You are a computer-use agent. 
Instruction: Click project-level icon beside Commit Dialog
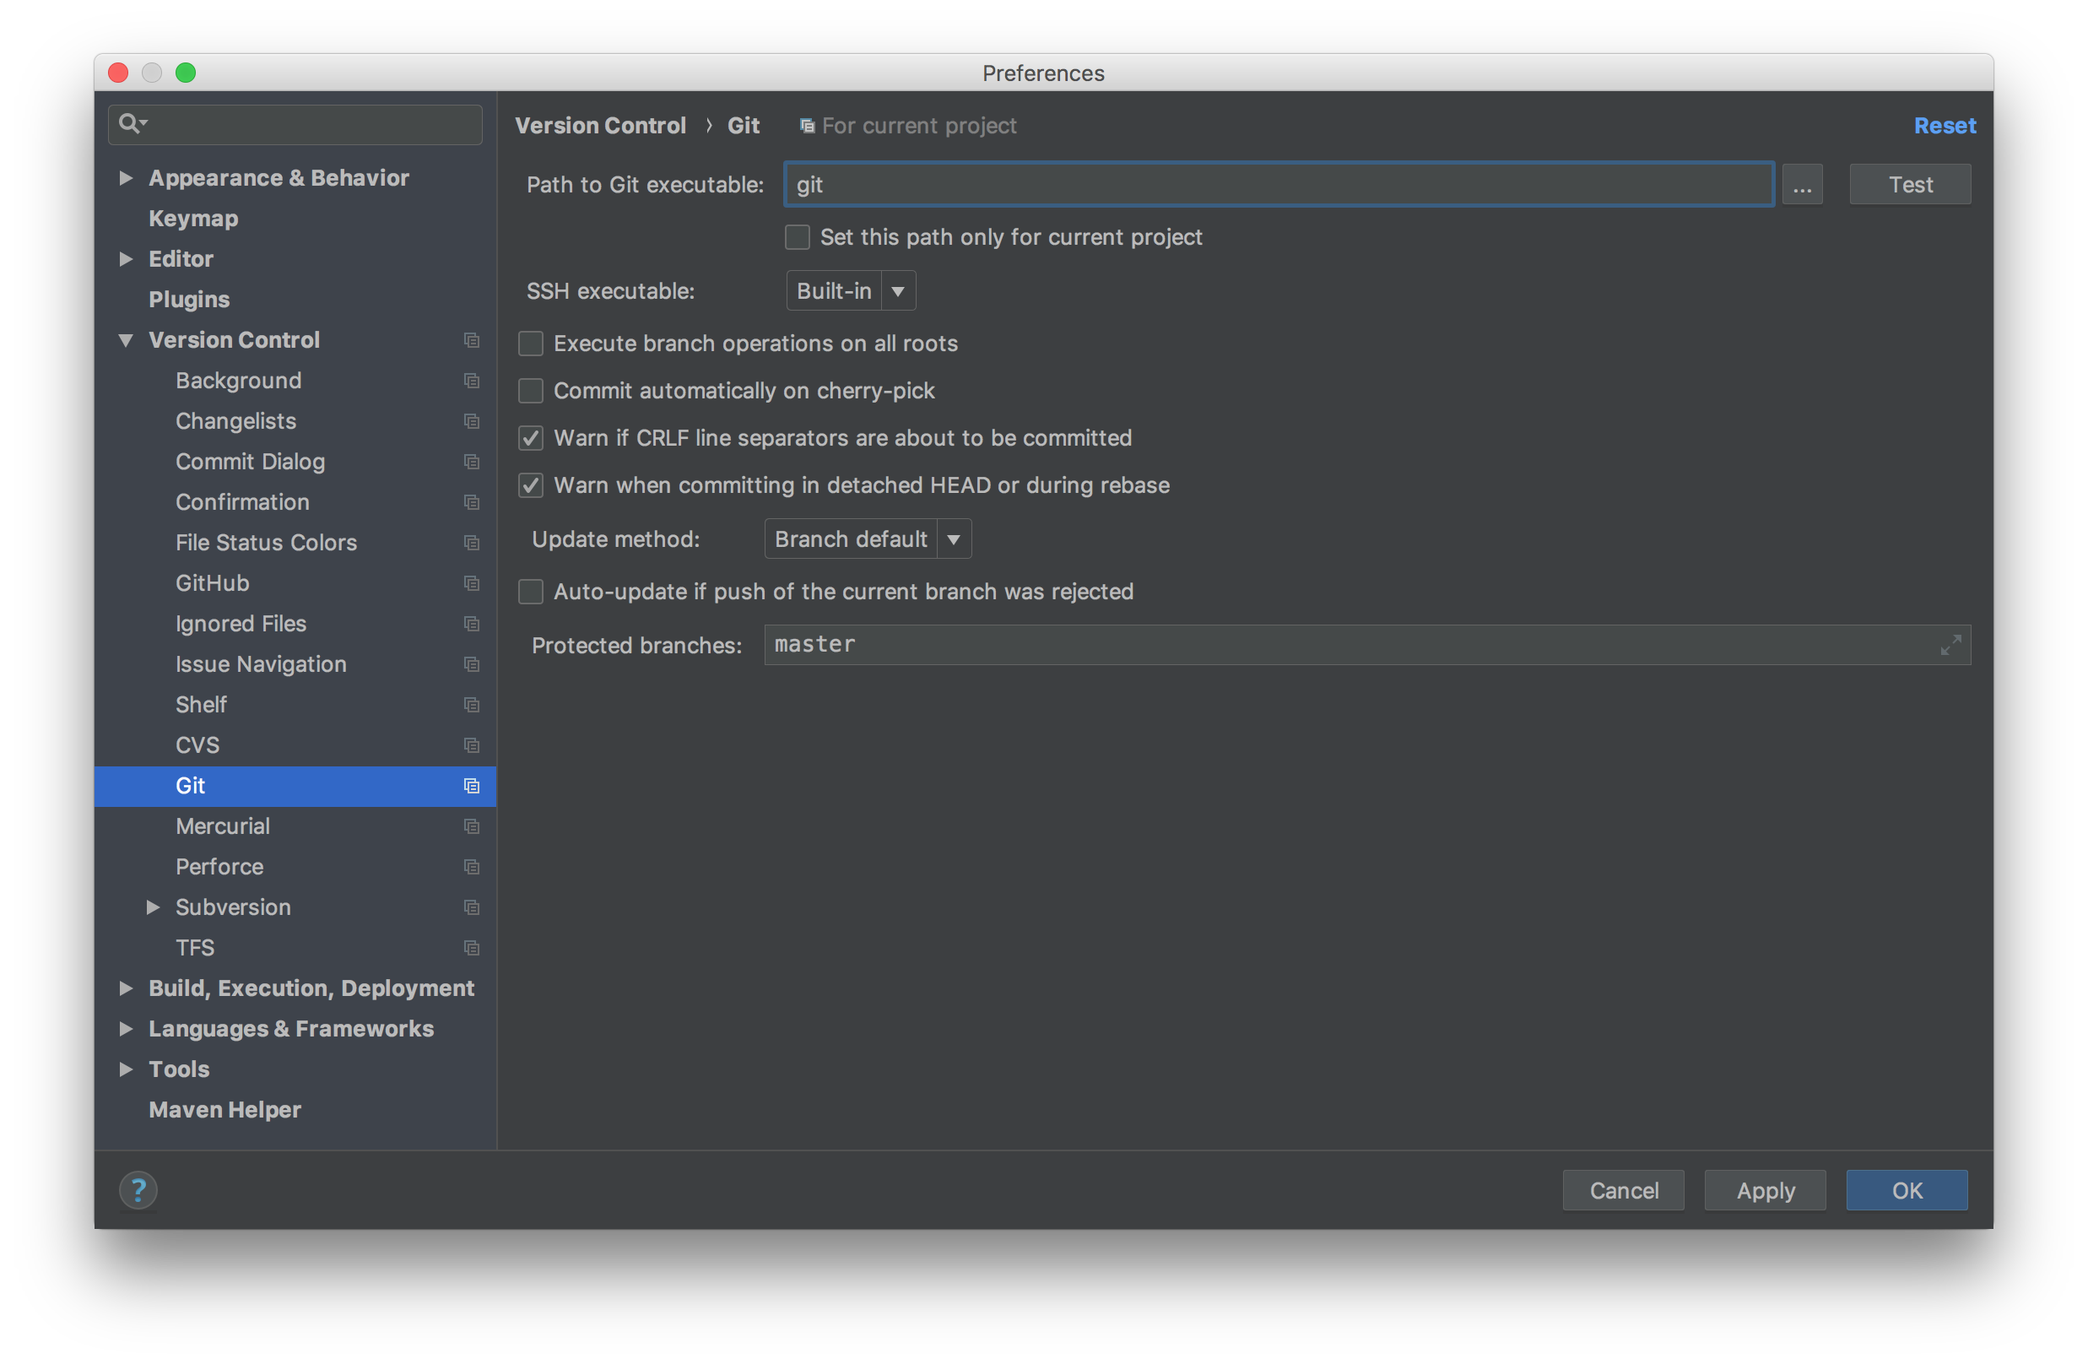(x=472, y=462)
